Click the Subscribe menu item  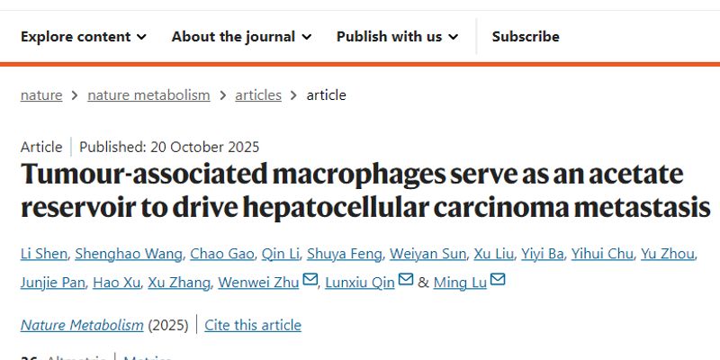[x=526, y=37]
